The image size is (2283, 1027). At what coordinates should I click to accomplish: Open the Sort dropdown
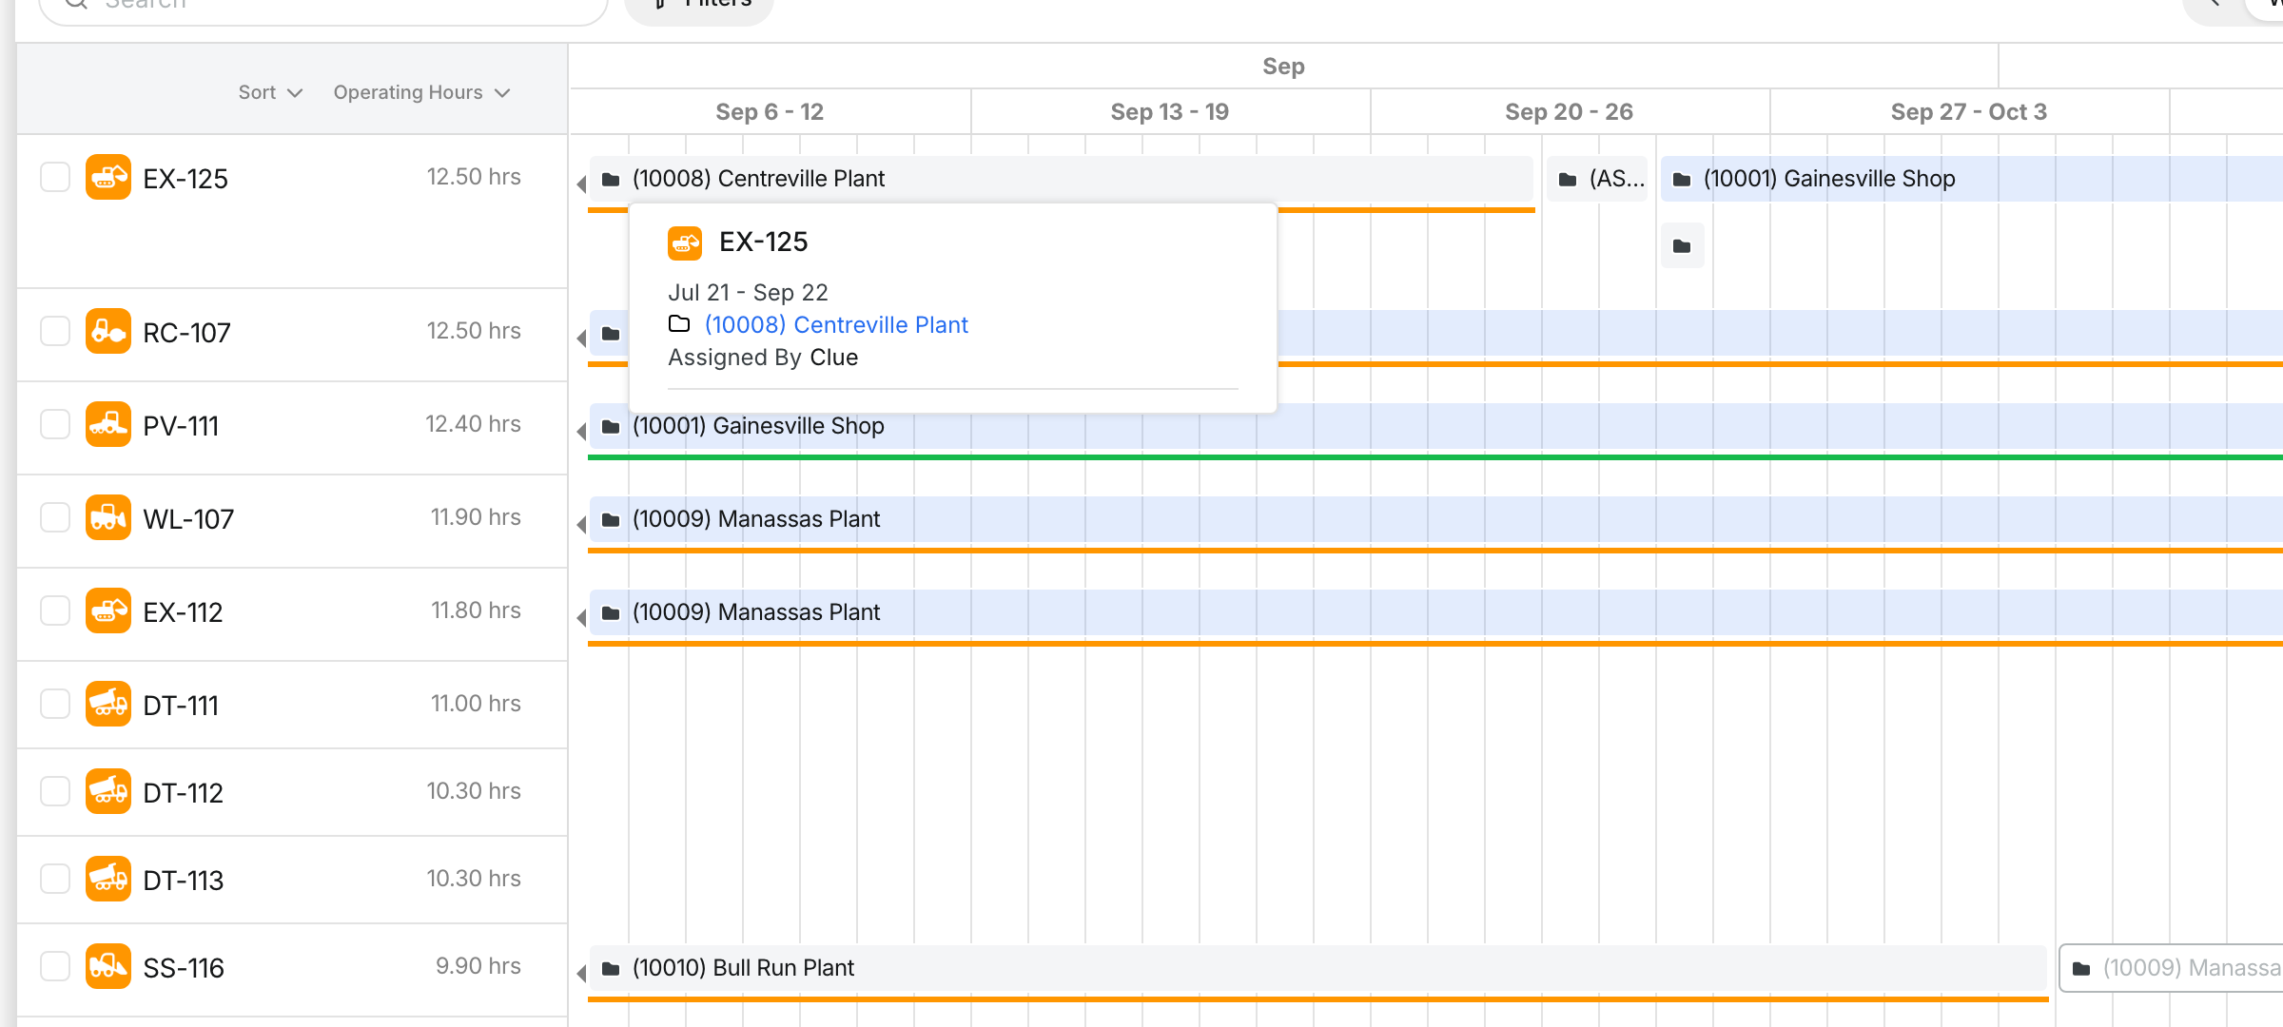click(x=270, y=92)
